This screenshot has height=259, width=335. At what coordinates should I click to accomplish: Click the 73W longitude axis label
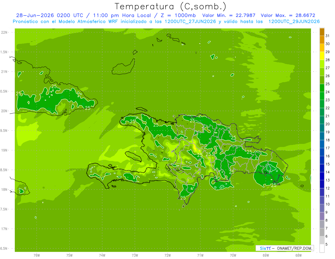135,255
